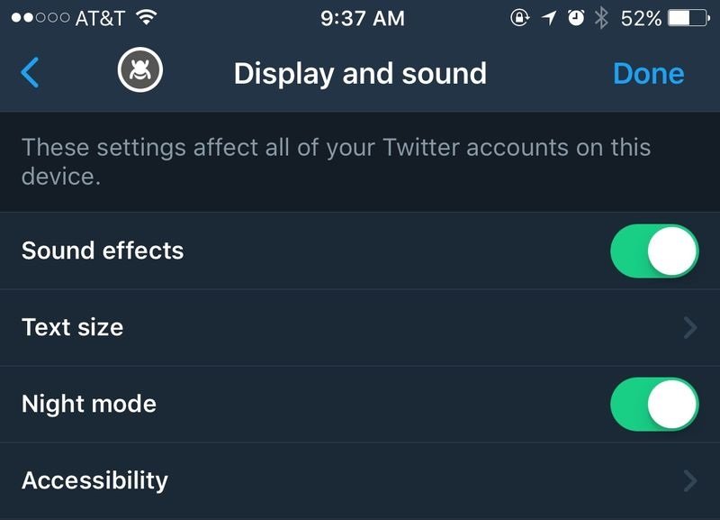This screenshot has width=720, height=520.
Task: Open the Text size settings row
Action: click(x=360, y=327)
